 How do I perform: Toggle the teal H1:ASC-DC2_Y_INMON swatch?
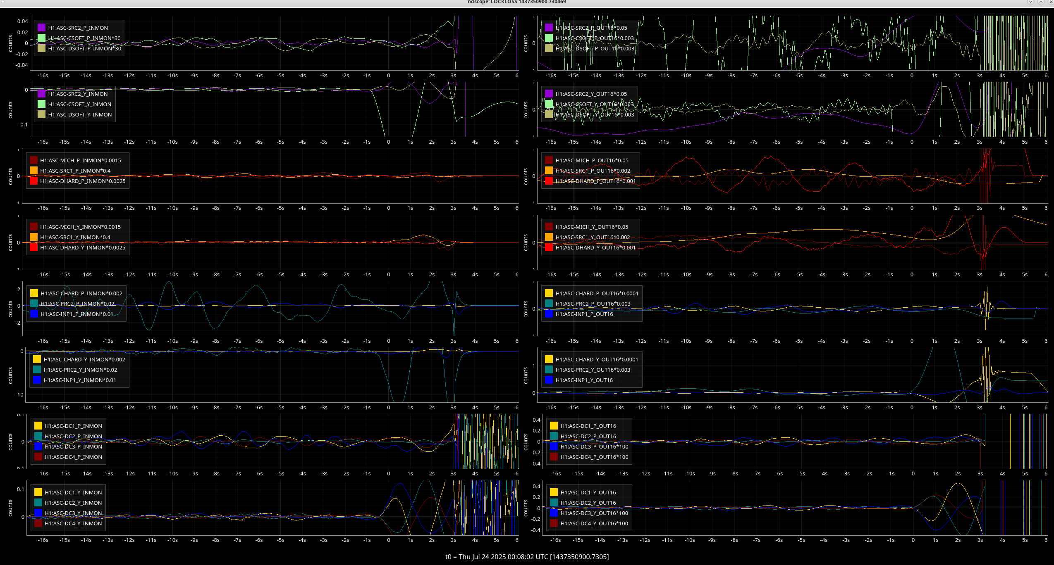coord(38,503)
